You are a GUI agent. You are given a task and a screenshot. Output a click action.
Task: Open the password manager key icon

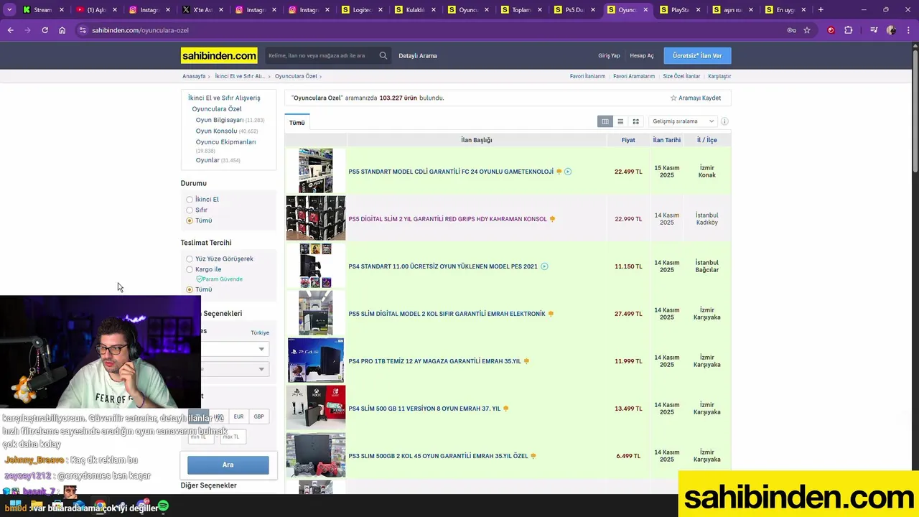click(791, 30)
